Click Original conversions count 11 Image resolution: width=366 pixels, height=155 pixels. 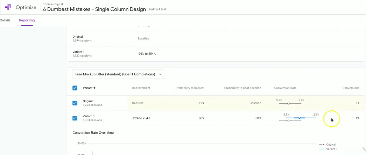[x=358, y=103]
